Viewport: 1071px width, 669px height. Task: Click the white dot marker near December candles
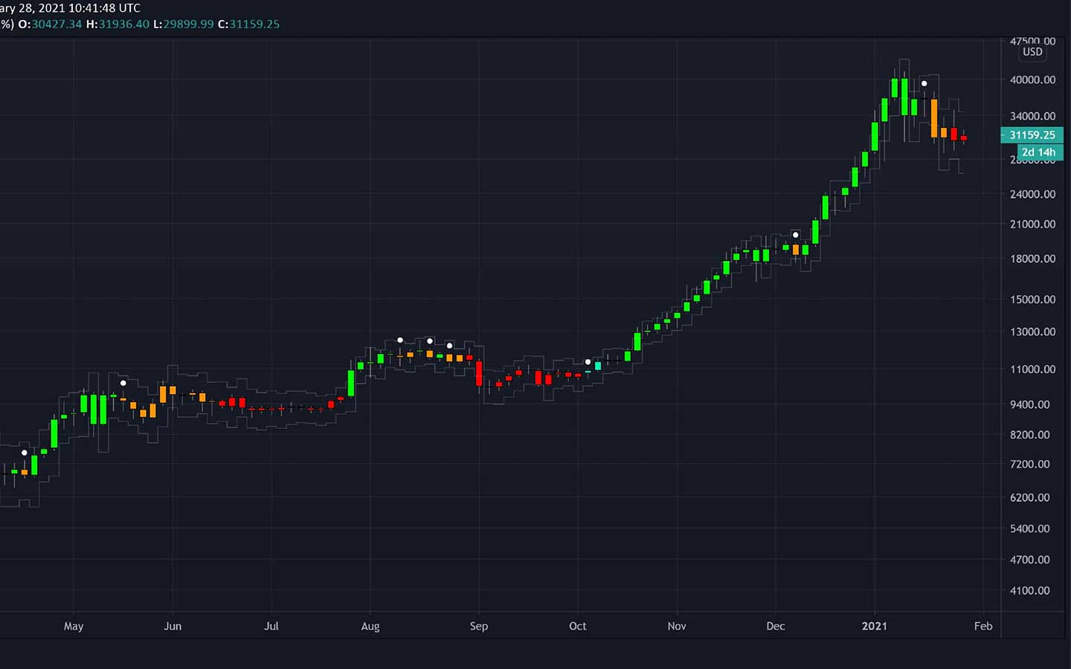click(x=795, y=235)
